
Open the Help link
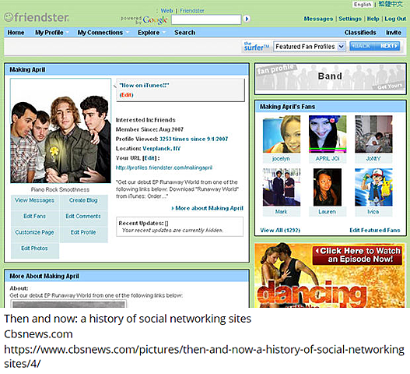pos(373,19)
